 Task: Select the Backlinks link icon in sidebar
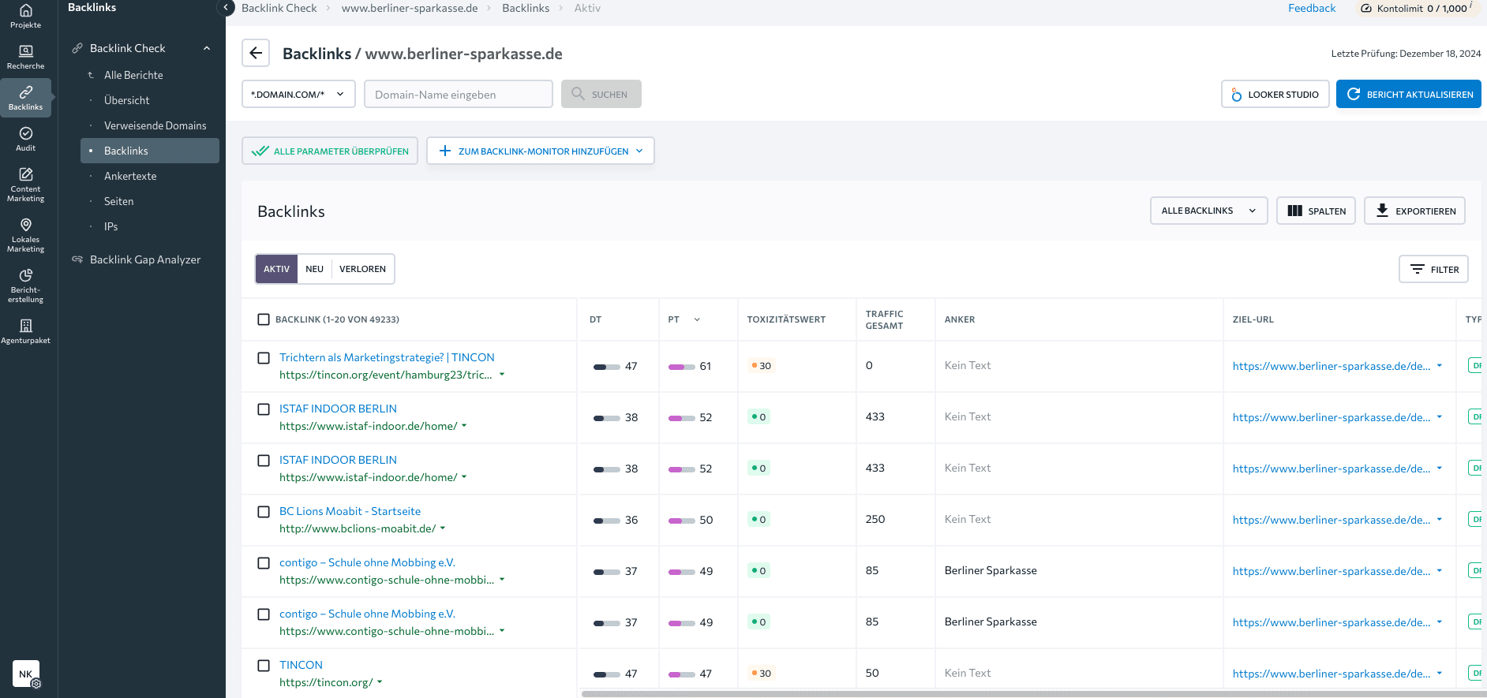pyautogui.click(x=26, y=92)
